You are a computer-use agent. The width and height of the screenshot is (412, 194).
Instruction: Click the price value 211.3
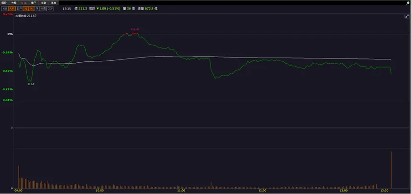click(82, 9)
